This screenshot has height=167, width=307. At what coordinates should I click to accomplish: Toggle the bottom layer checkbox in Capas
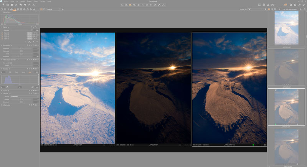2,39
